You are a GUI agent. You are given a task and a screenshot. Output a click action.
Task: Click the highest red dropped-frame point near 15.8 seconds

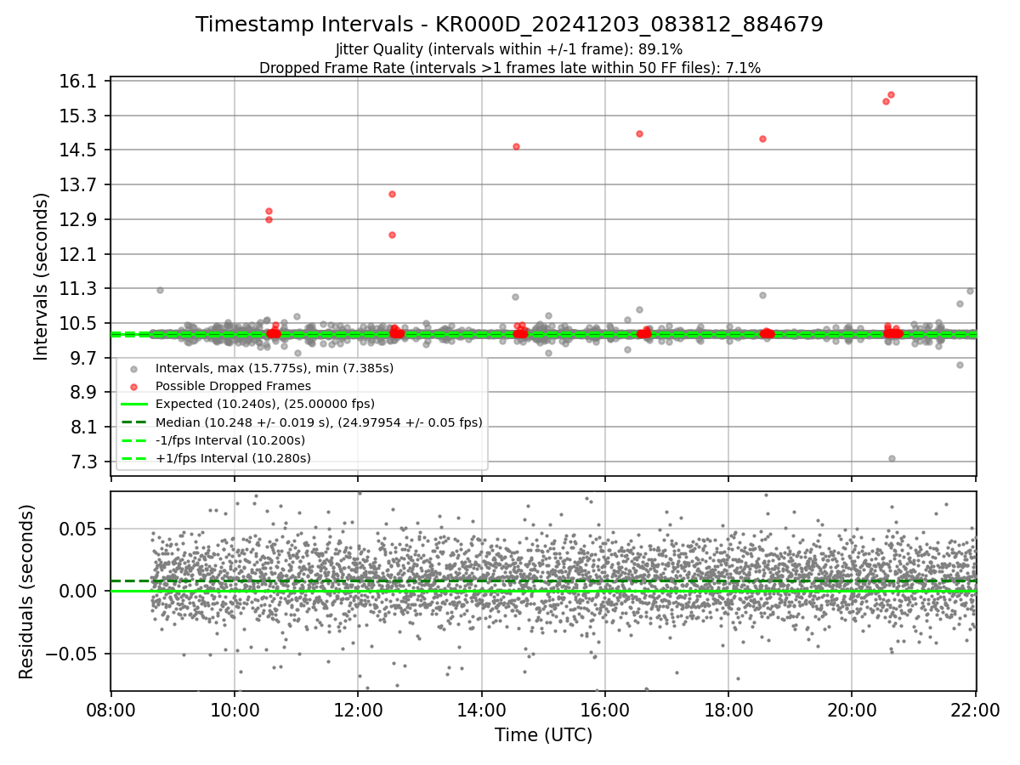891,94
